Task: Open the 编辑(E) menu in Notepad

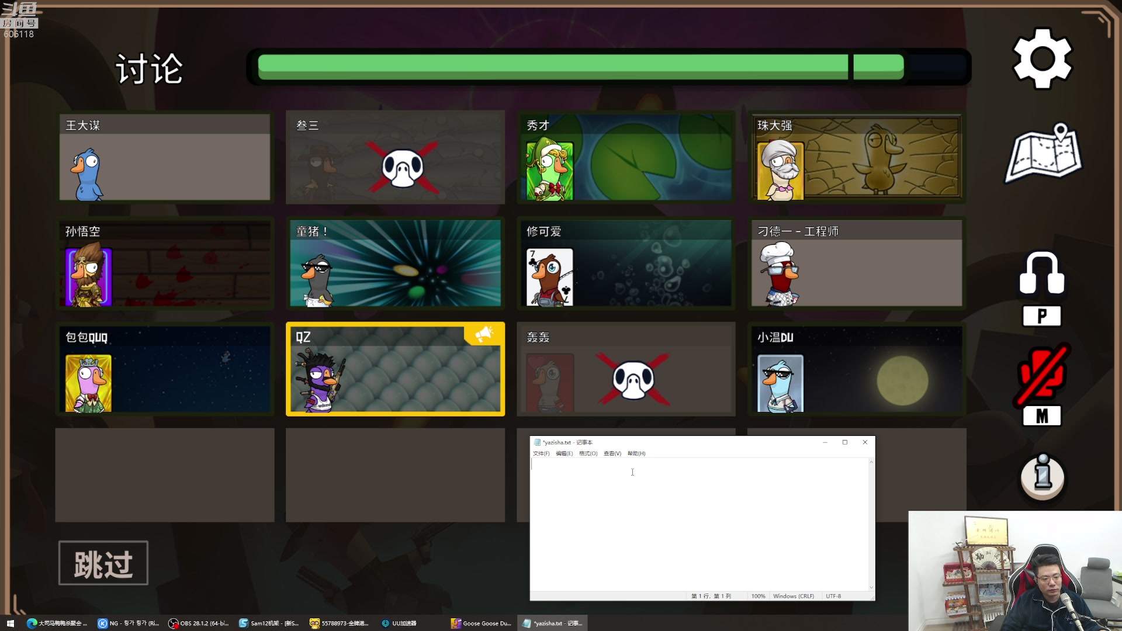Action: pyautogui.click(x=564, y=453)
